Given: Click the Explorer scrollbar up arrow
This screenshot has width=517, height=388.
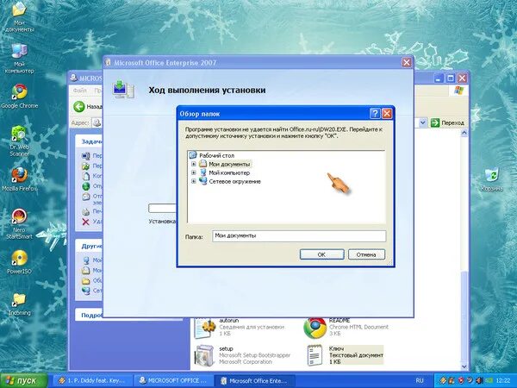Looking at the screenshot, I should [464, 133].
